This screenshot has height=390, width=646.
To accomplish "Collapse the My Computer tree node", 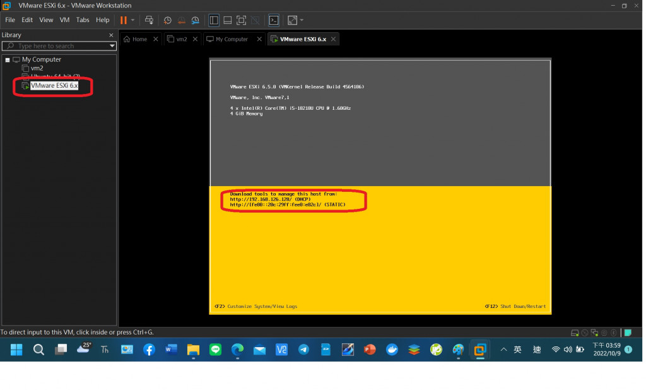I will [8, 60].
